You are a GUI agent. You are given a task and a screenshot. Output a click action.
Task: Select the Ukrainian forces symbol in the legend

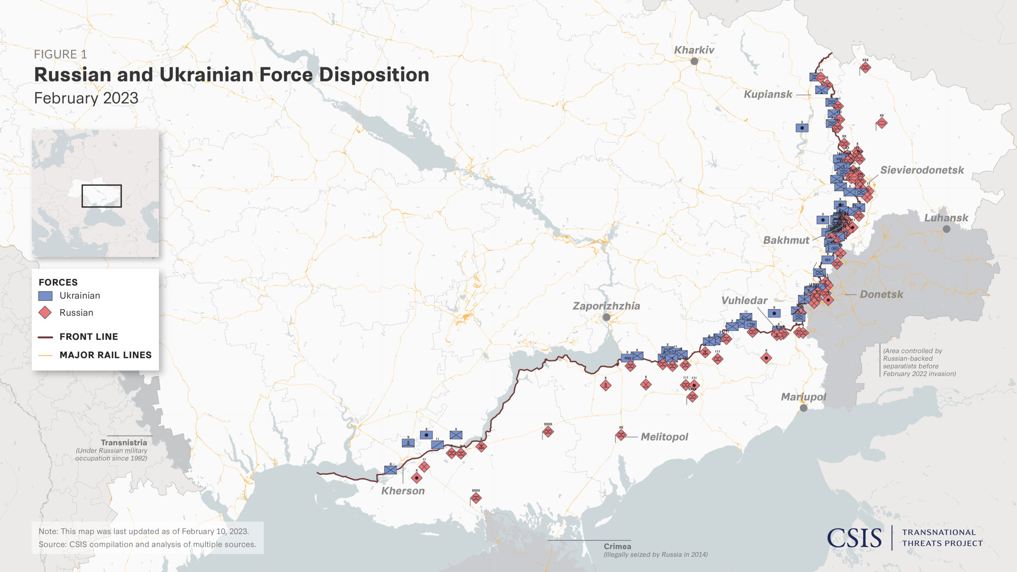coord(46,296)
